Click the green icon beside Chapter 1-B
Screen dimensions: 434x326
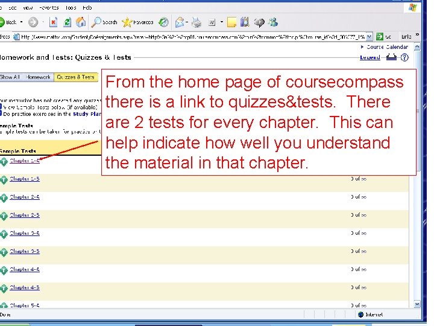[4, 180]
